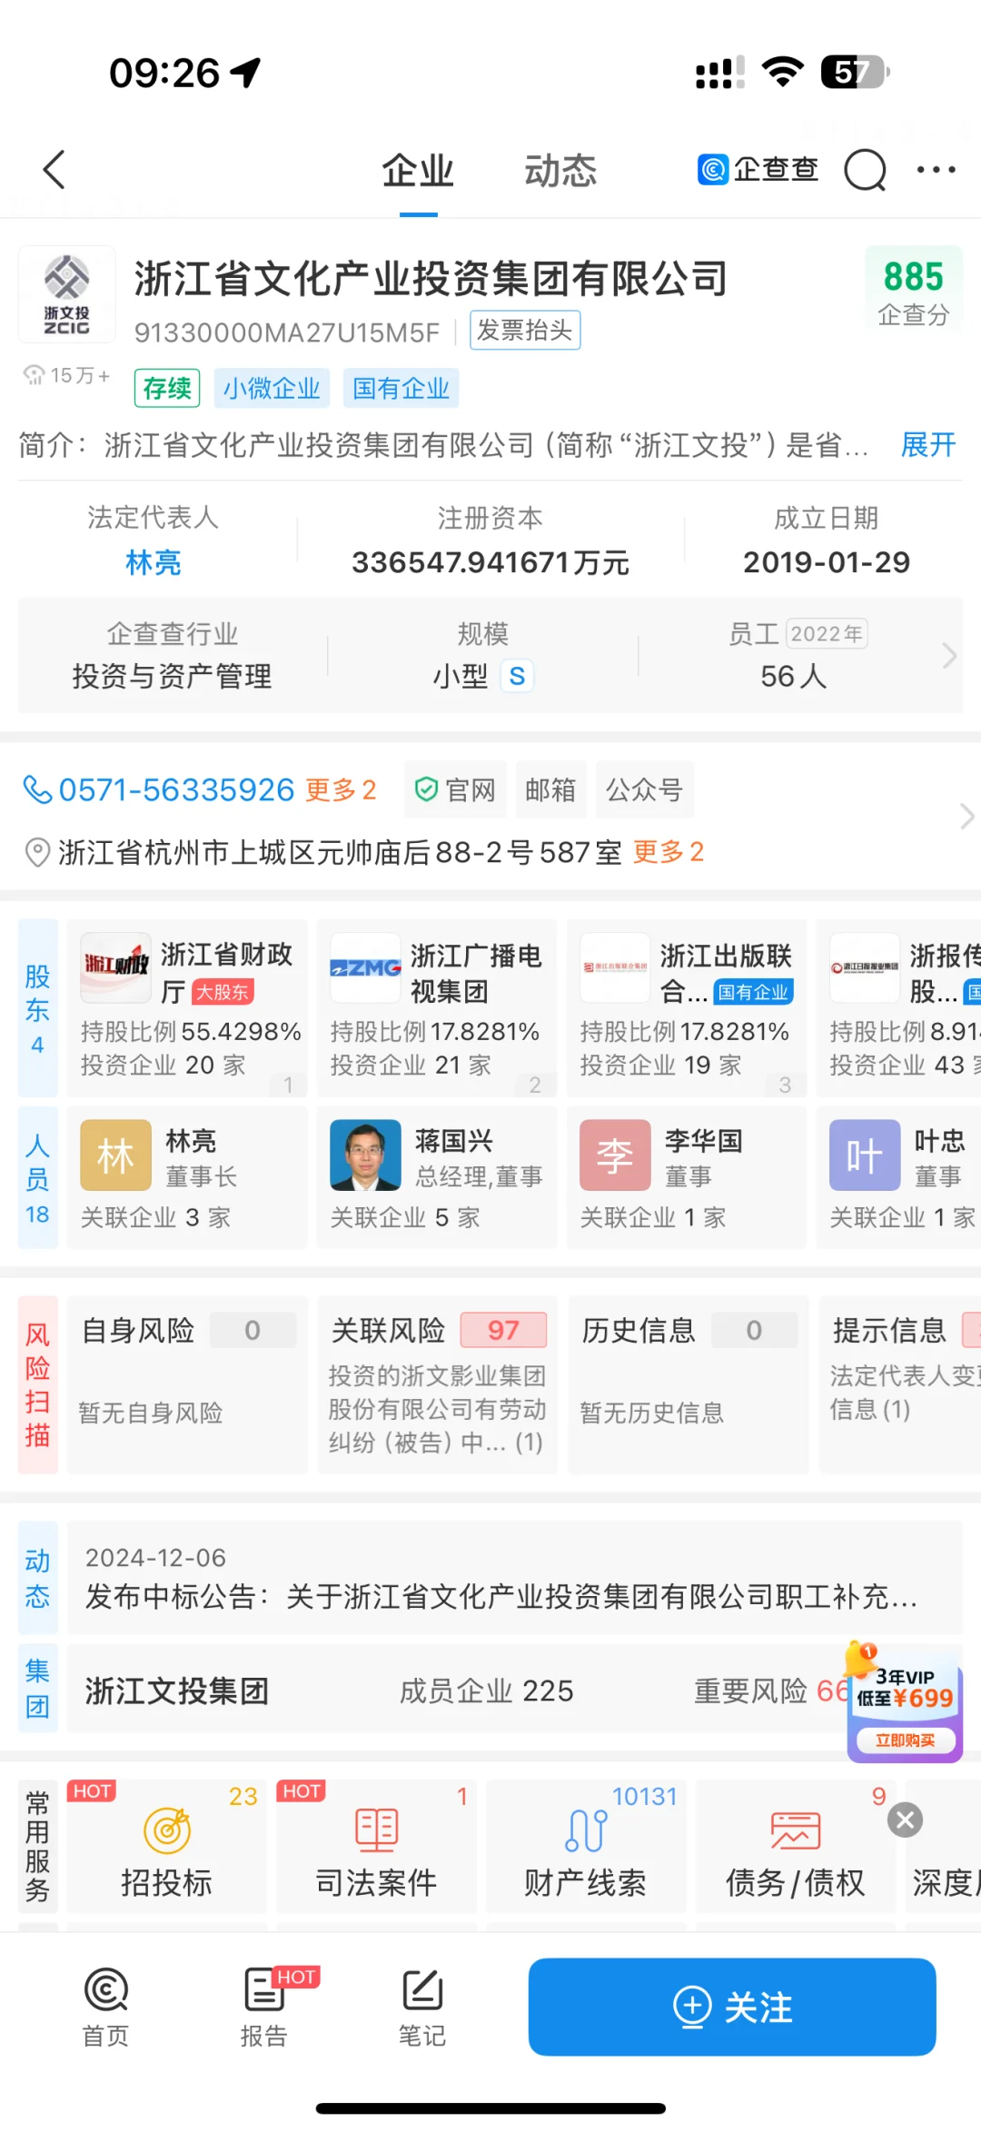
Task: Open the 官网 website chip
Action: click(455, 789)
